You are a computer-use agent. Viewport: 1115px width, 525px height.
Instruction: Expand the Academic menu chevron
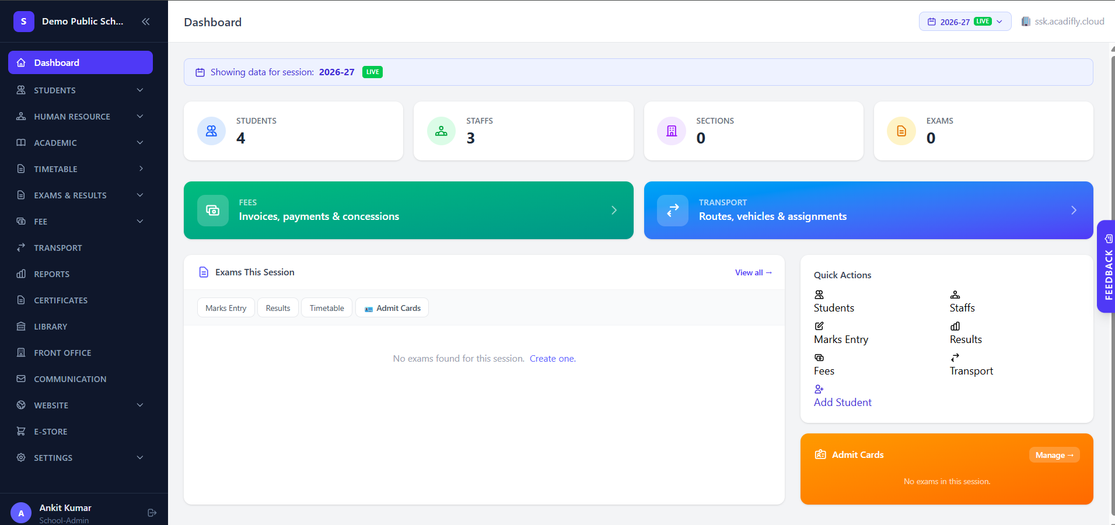pos(140,142)
